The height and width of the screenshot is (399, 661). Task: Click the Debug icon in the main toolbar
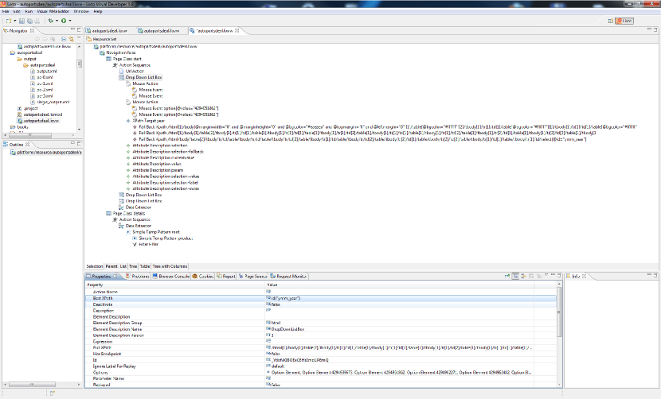[x=50, y=20]
